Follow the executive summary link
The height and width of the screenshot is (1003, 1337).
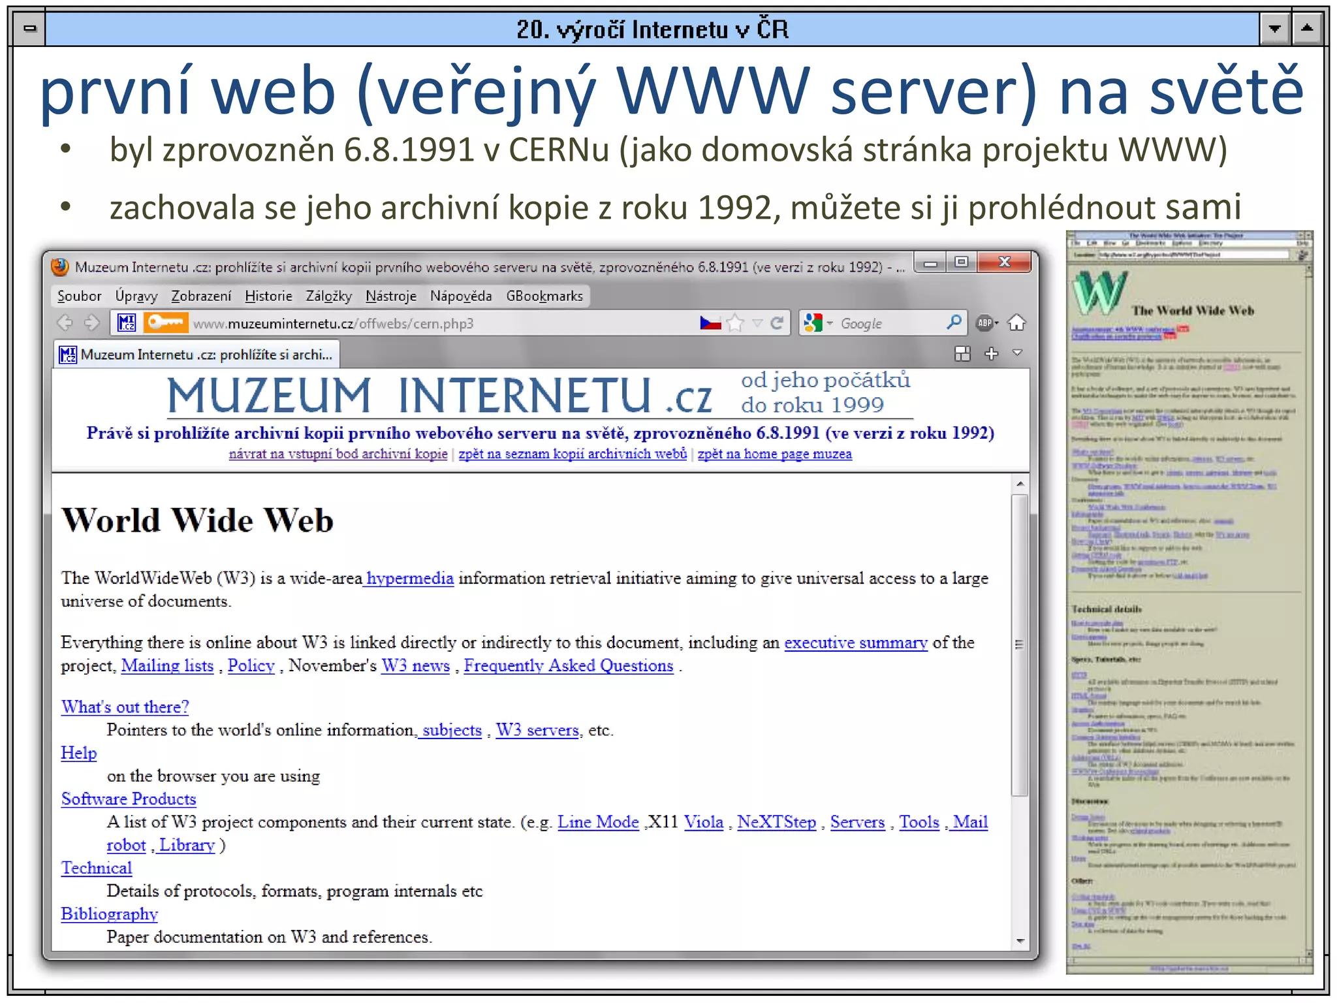coord(855,643)
